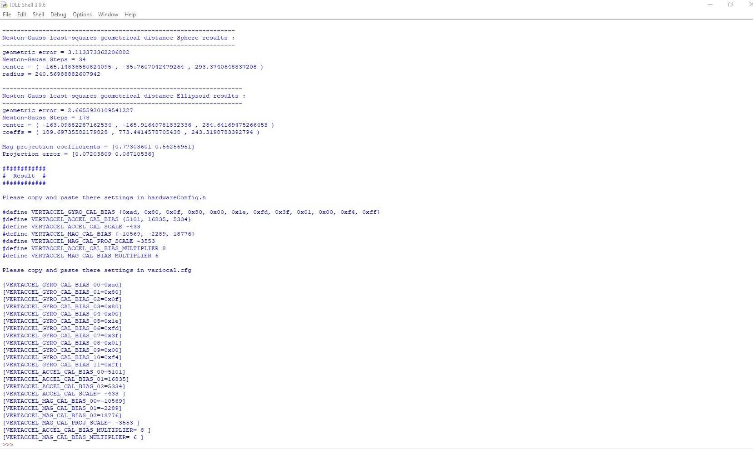The height and width of the screenshot is (449, 753).
Task: Click the #define VERTACCEL_MAG_CAL_BIAS_MULTIPLIER 6 line
Action: 80,256
